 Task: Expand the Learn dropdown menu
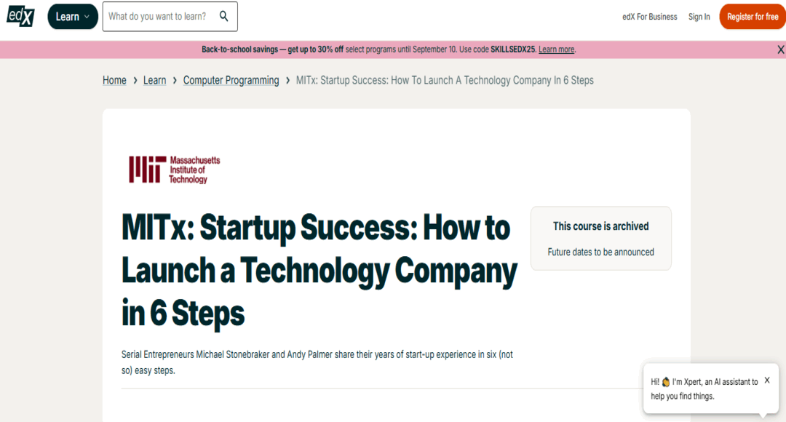[73, 16]
